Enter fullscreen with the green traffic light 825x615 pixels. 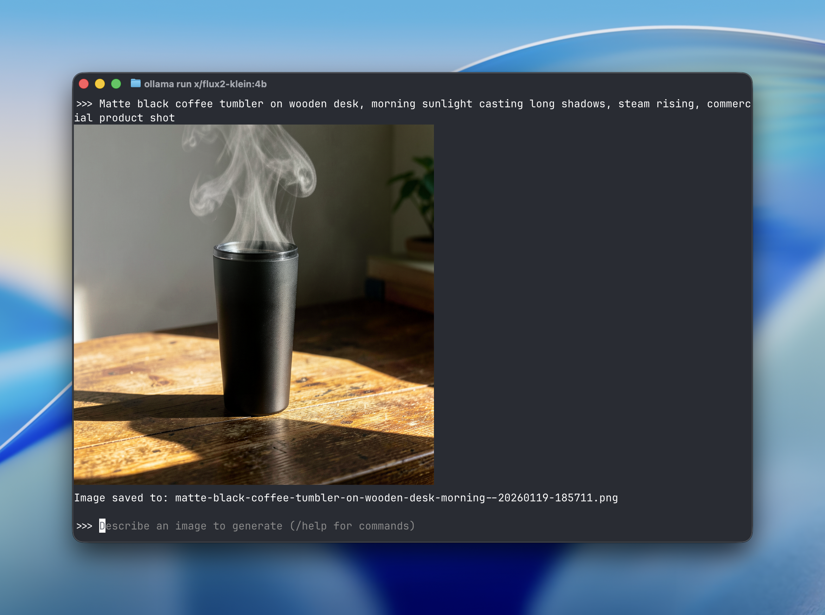coord(116,84)
